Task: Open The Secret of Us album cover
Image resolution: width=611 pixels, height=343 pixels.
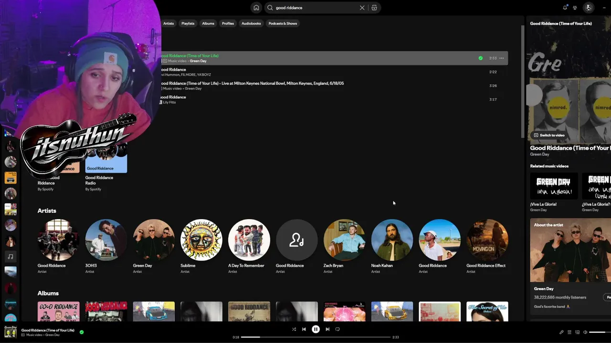Action: (487, 312)
